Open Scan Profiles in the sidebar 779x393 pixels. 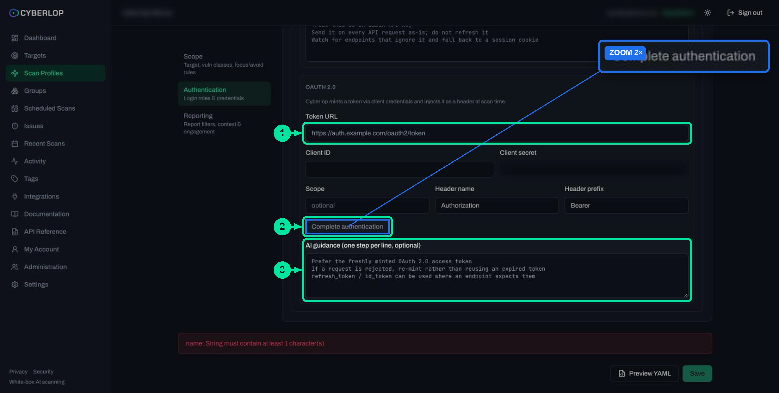[55, 73]
